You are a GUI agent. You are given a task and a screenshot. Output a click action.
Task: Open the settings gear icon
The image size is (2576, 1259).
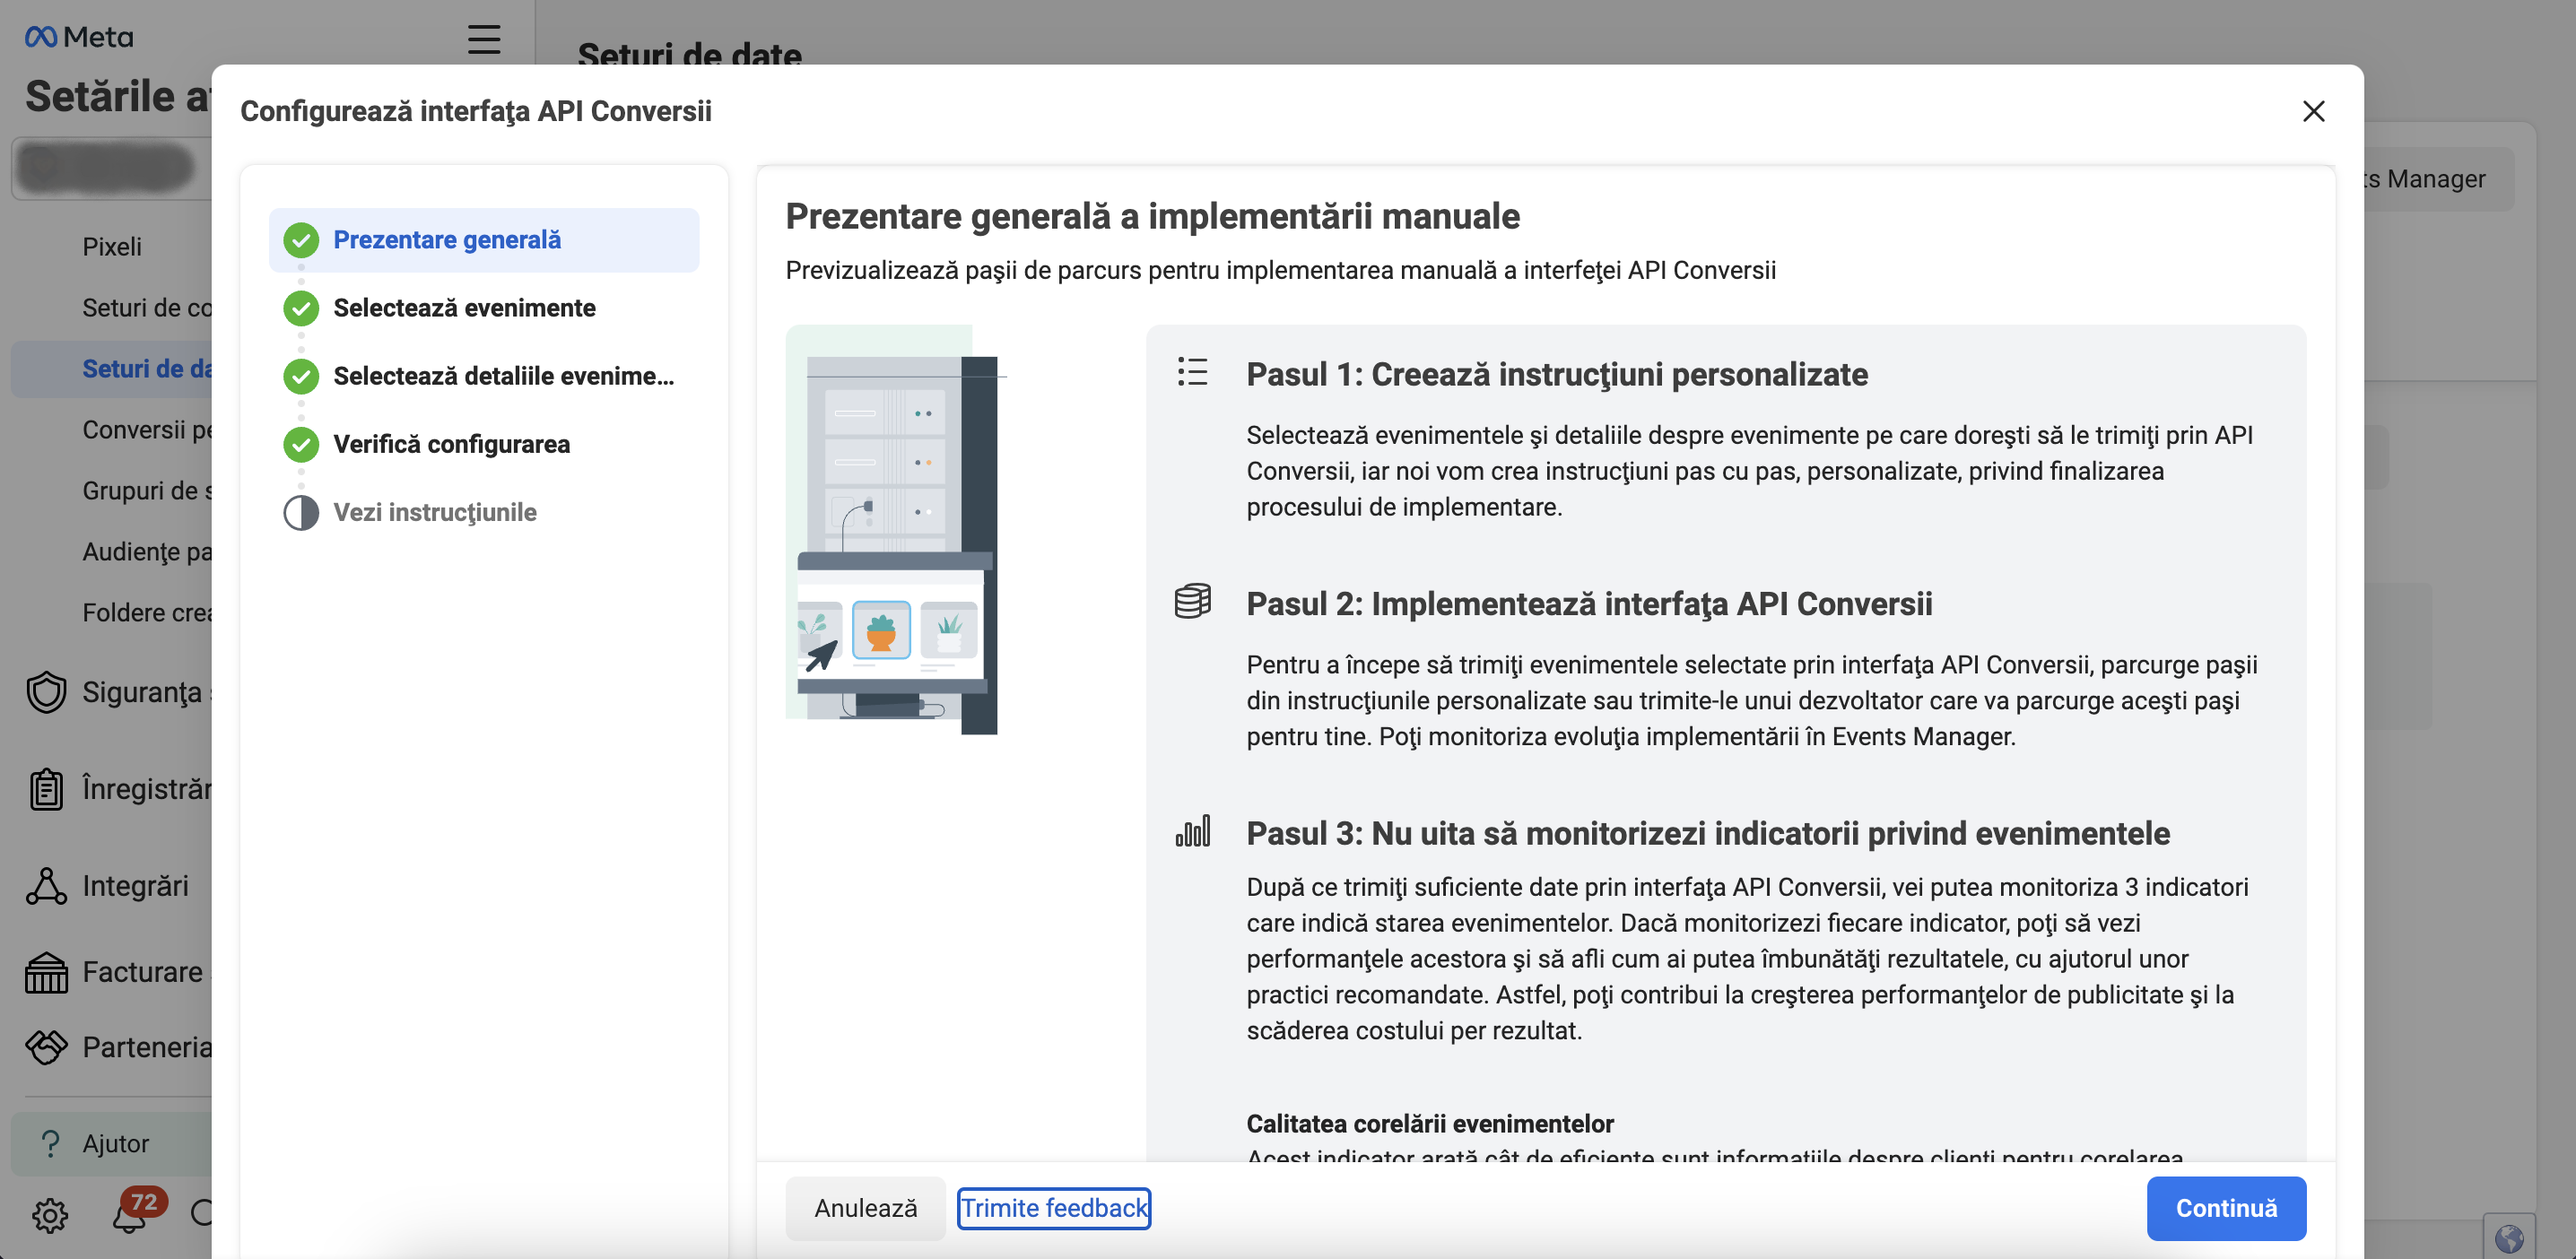pyautogui.click(x=49, y=1216)
